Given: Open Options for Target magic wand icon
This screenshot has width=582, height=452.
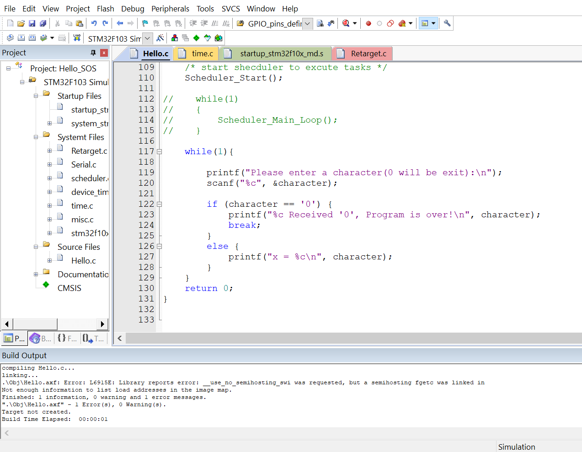Looking at the screenshot, I should 160,38.
